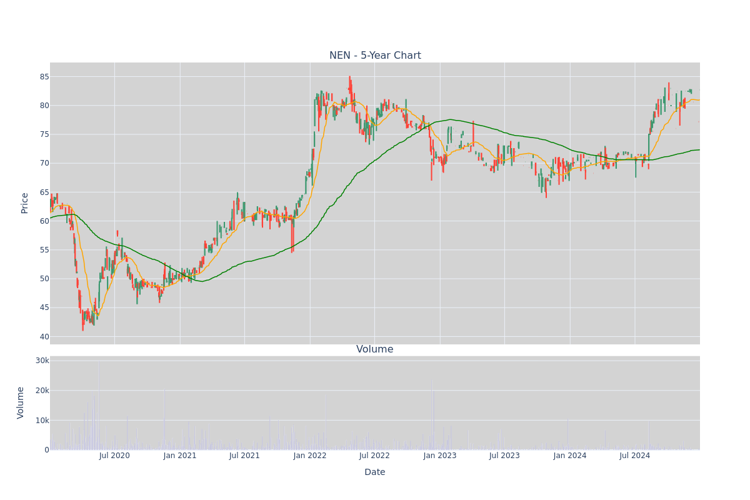This screenshot has width=750, height=500.
Task: Click the tallest volume bar near 30k
Action: coord(98,405)
